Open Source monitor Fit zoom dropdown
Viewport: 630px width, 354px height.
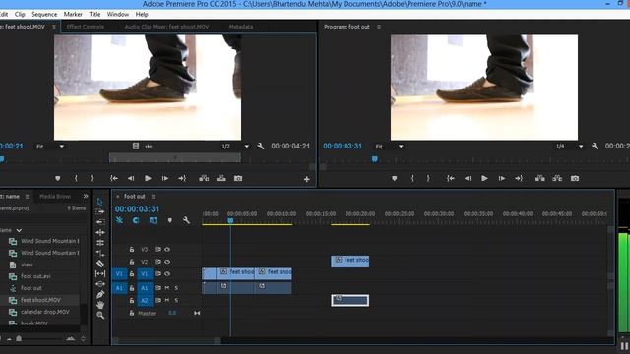coord(50,147)
